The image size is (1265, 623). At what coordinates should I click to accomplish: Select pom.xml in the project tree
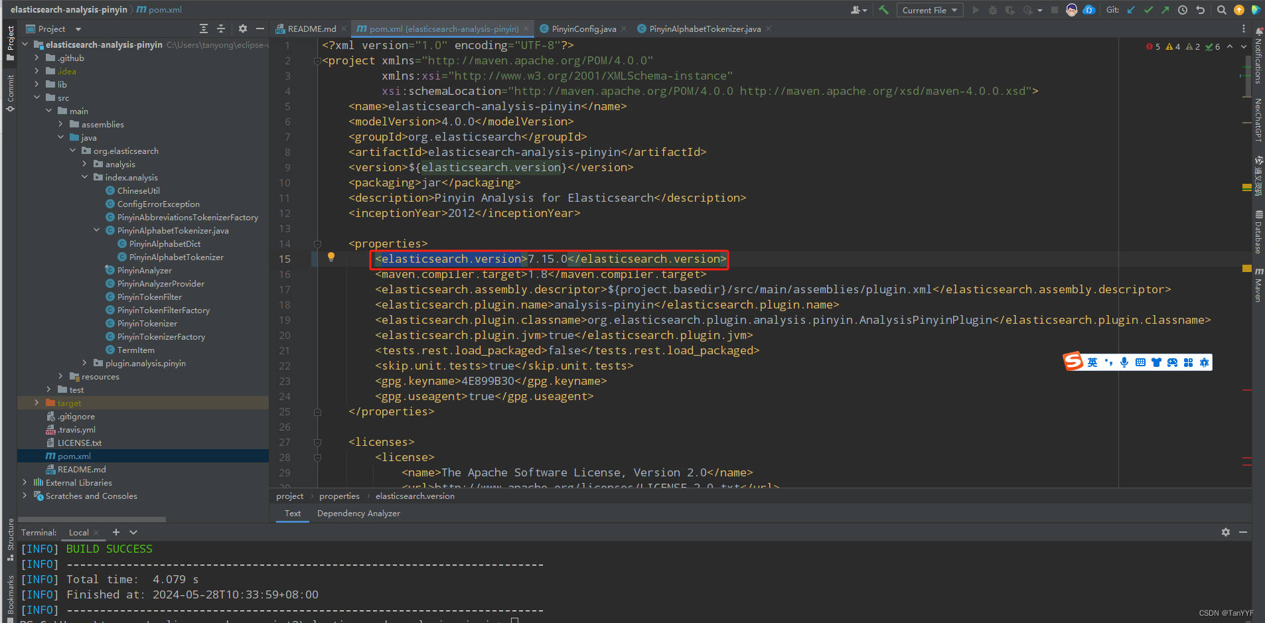click(x=143, y=456)
